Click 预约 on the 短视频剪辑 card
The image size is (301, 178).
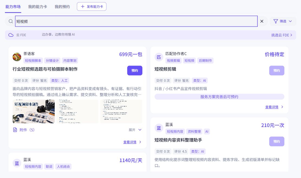(277, 71)
